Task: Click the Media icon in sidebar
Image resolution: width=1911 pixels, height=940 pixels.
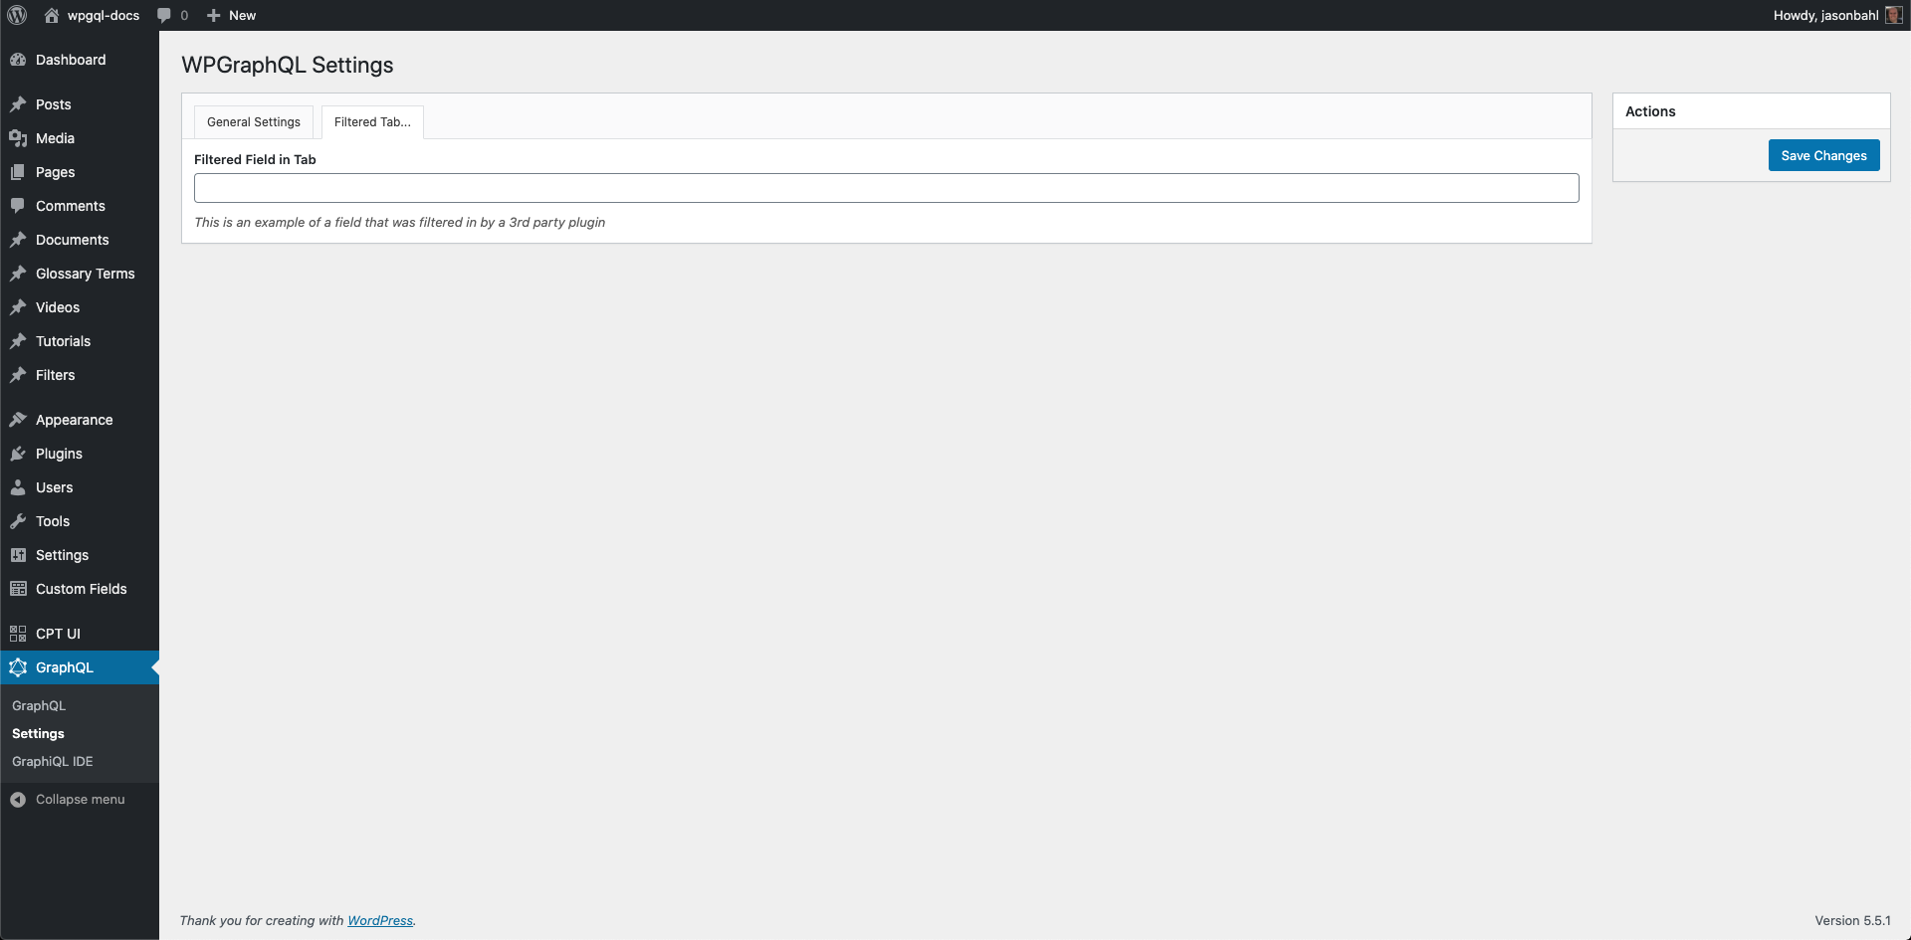Action: coord(18,138)
